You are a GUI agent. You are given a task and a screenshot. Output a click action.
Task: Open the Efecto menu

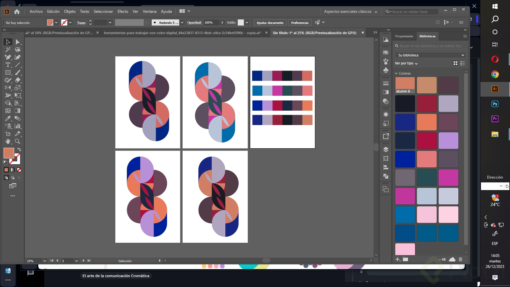123,11
